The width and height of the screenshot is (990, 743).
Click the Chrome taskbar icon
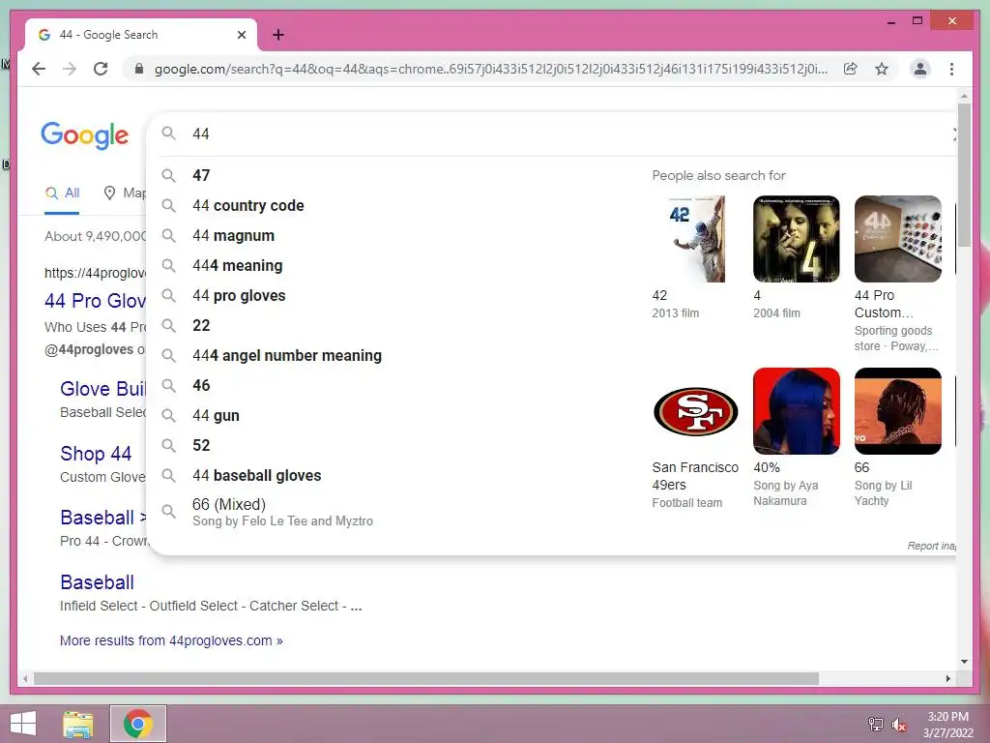coord(138,724)
